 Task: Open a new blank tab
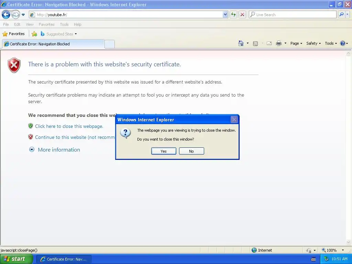(x=110, y=44)
